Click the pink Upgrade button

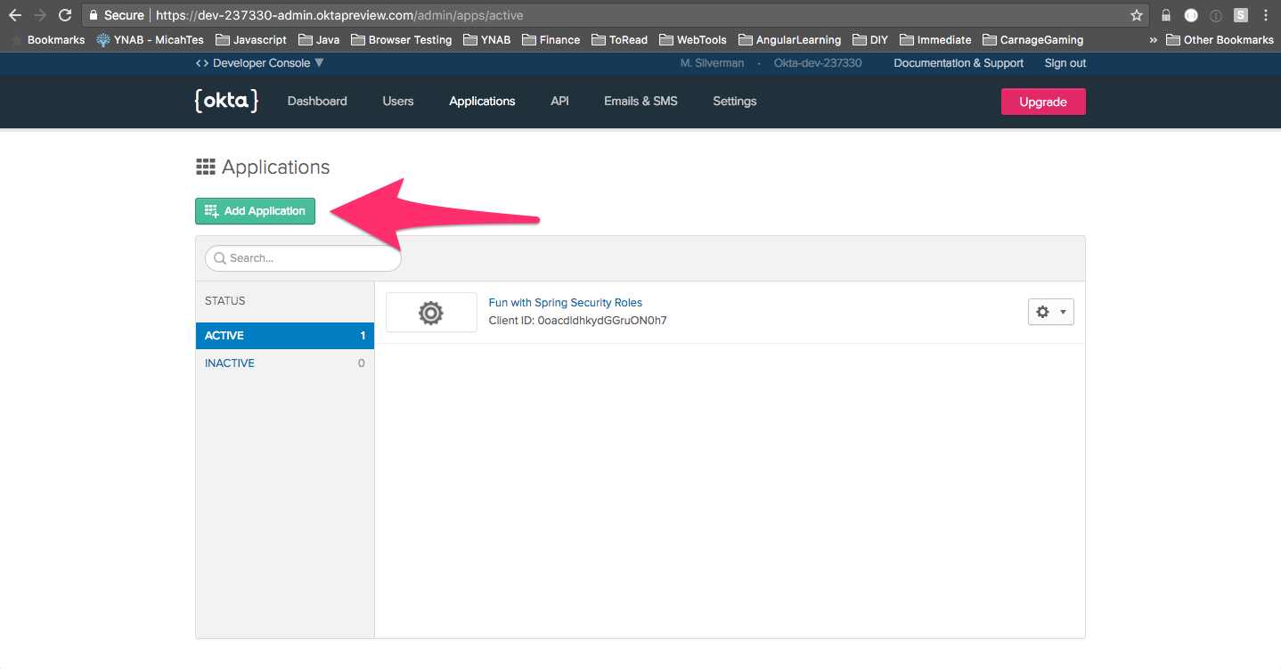pyautogui.click(x=1042, y=102)
